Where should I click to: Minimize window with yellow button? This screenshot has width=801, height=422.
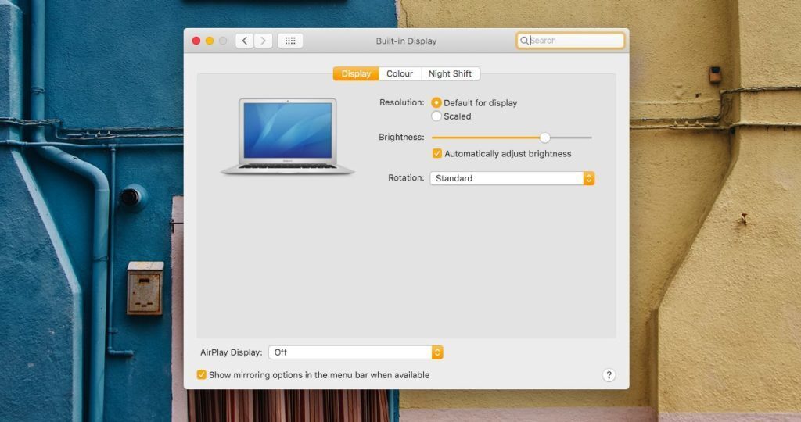click(210, 41)
